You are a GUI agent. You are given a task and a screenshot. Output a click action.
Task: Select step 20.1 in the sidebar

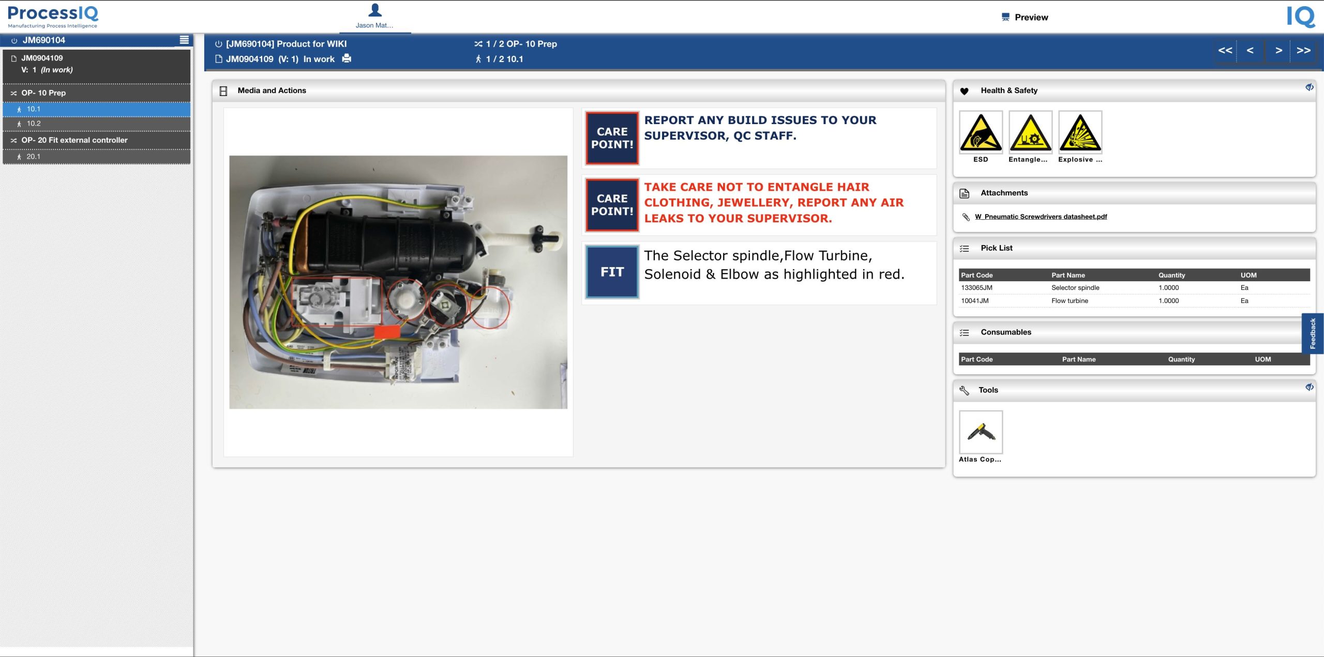coord(97,157)
